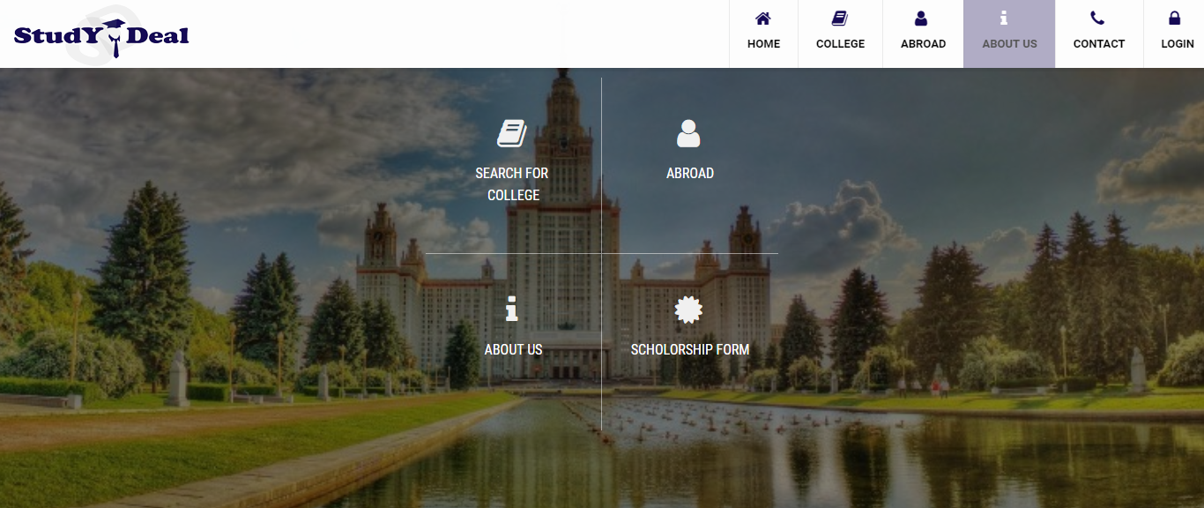Click the large info icon on hero
This screenshot has width=1204, height=508.
pos(512,310)
